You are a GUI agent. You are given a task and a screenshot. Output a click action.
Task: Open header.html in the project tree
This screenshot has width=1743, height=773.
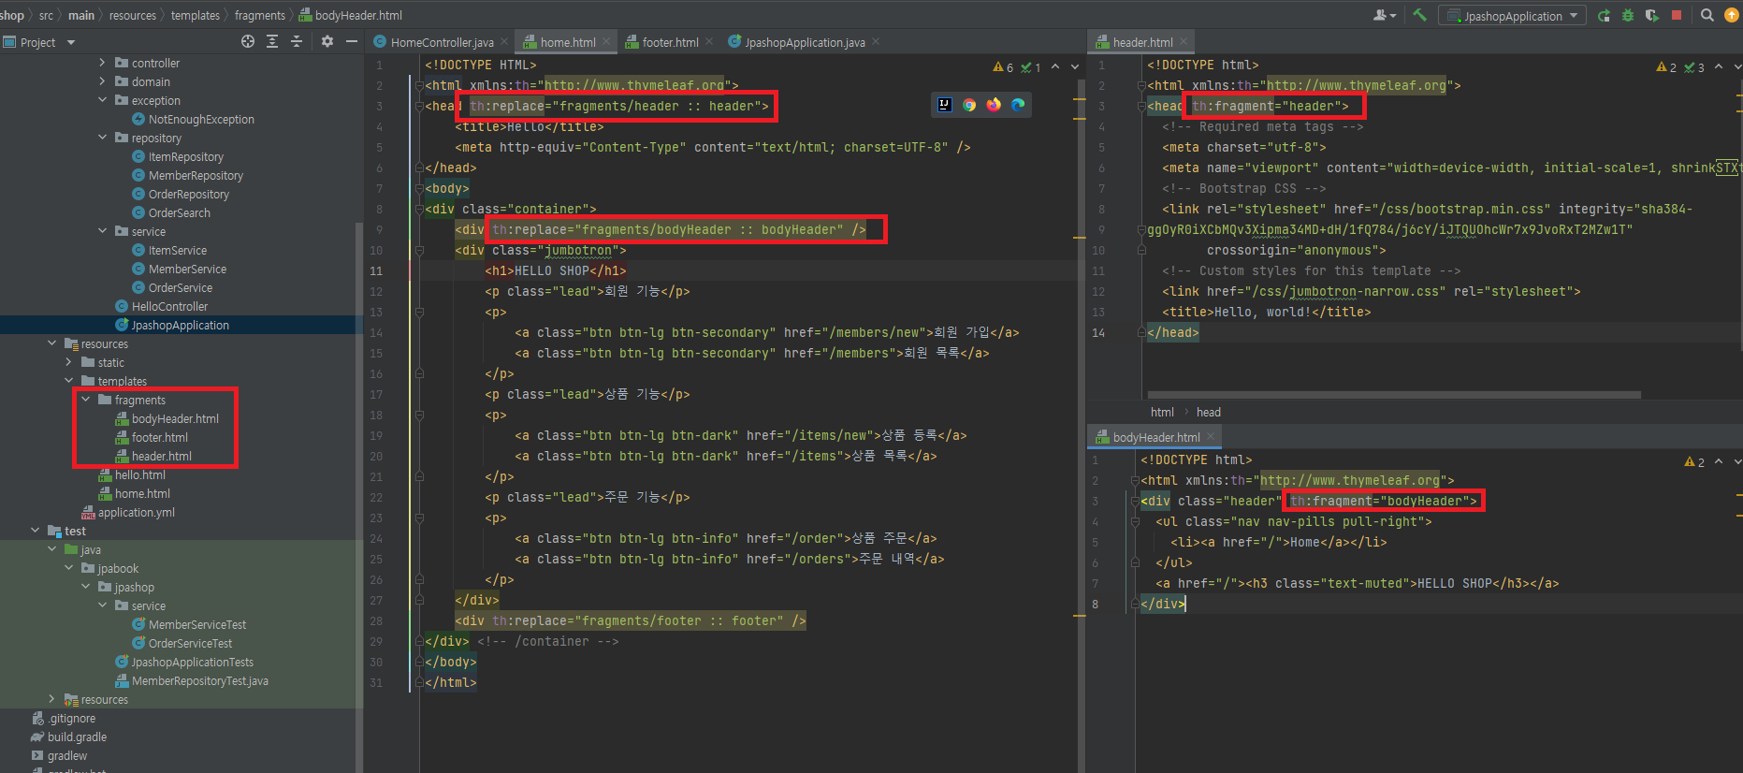pyautogui.click(x=161, y=456)
